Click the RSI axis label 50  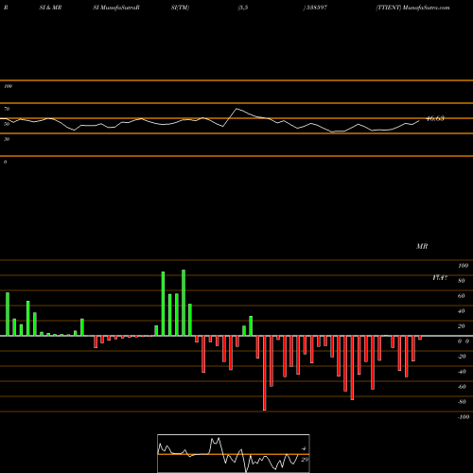[x=7, y=124]
